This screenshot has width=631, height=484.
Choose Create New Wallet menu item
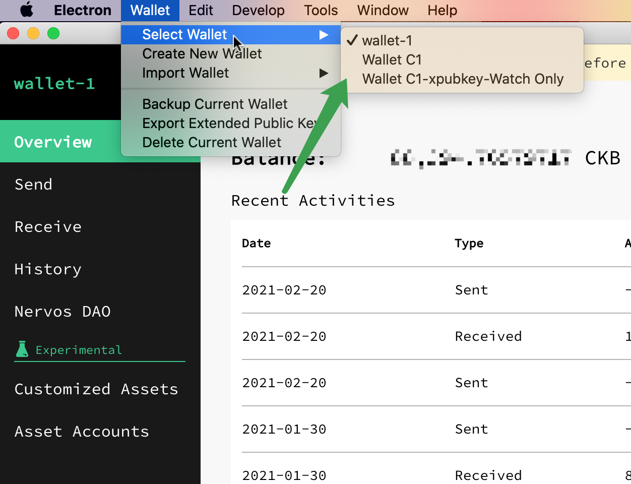231,54
